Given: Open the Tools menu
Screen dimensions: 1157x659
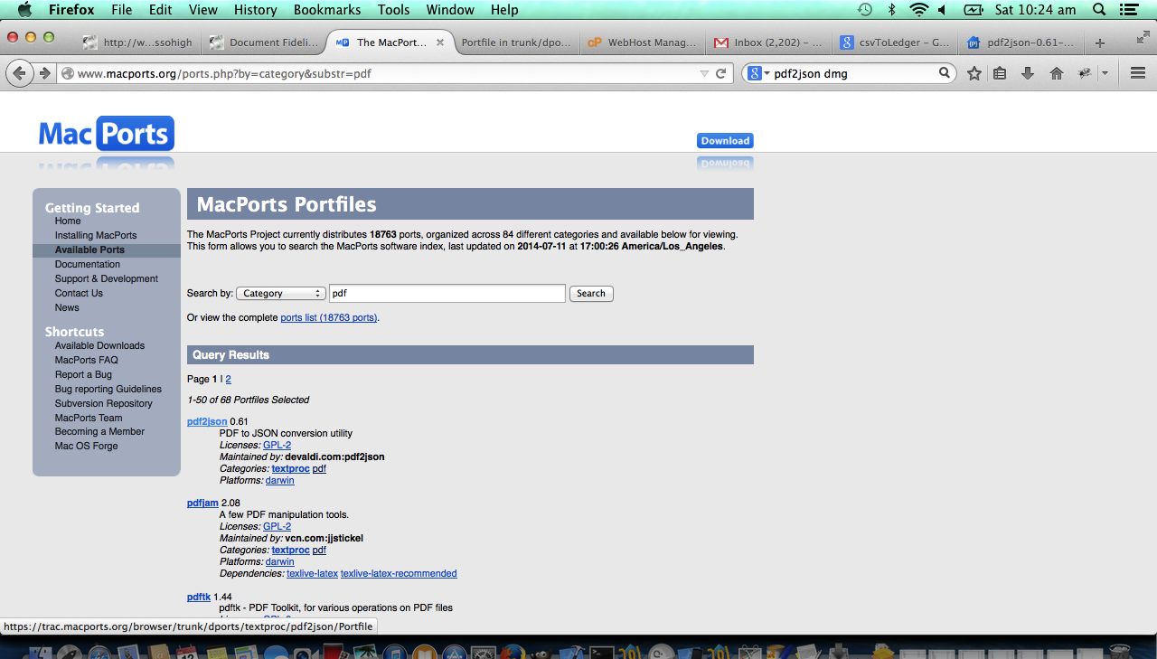Looking at the screenshot, I should [x=394, y=10].
